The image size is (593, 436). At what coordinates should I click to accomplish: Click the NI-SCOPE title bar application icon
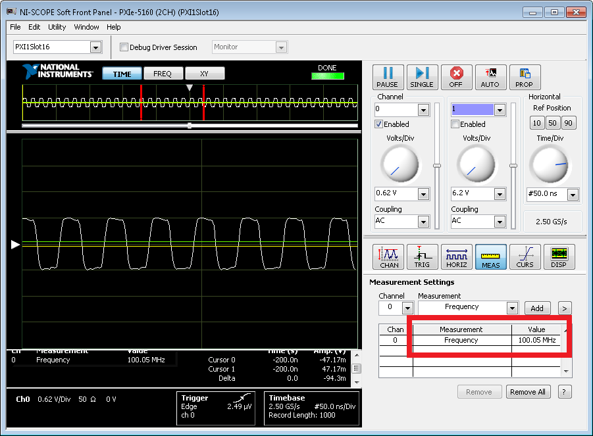11,12
